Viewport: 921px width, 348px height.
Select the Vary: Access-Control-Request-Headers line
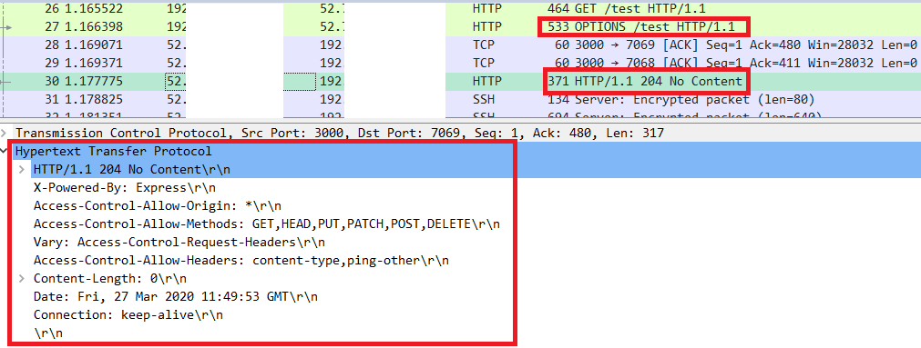coord(179,242)
